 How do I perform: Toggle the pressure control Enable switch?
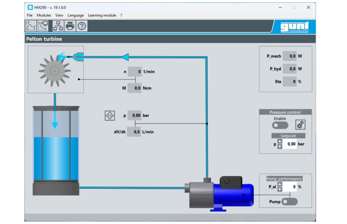point(280,125)
